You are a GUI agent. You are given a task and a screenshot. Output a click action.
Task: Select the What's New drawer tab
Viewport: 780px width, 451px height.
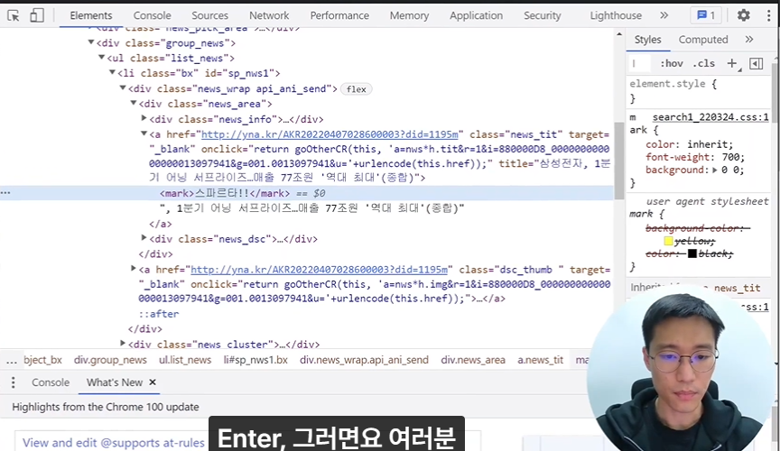click(x=115, y=382)
